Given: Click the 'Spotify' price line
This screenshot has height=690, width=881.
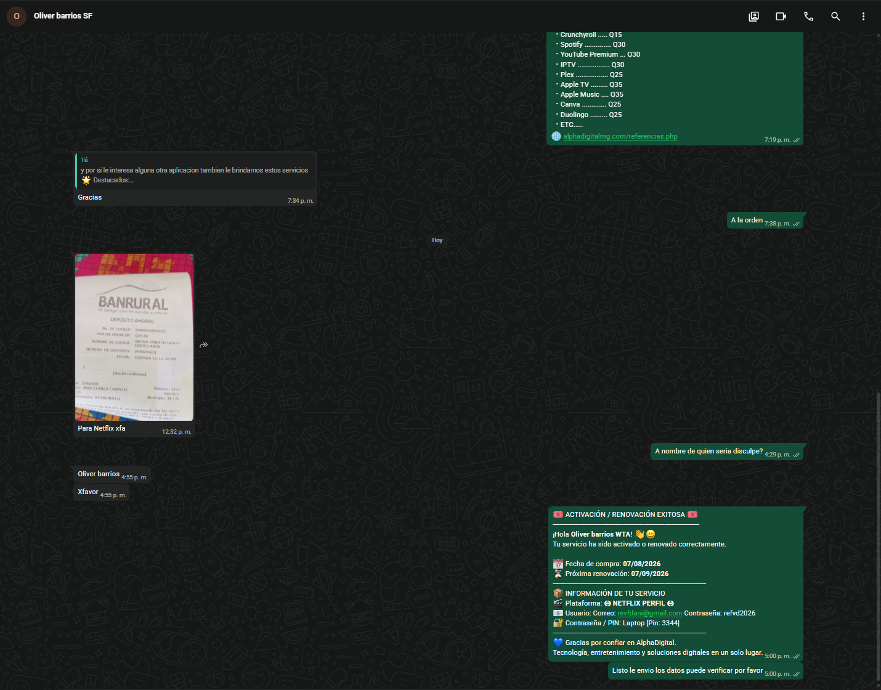Looking at the screenshot, I should pyautogui.click(x=591, y=44).
